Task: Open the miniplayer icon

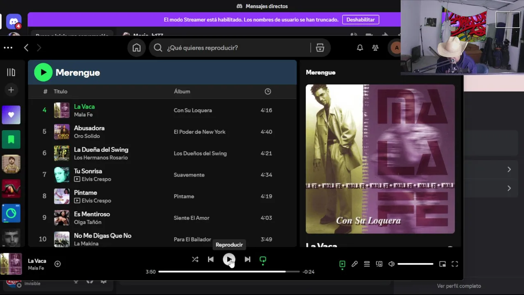Action: pos(443,264)
